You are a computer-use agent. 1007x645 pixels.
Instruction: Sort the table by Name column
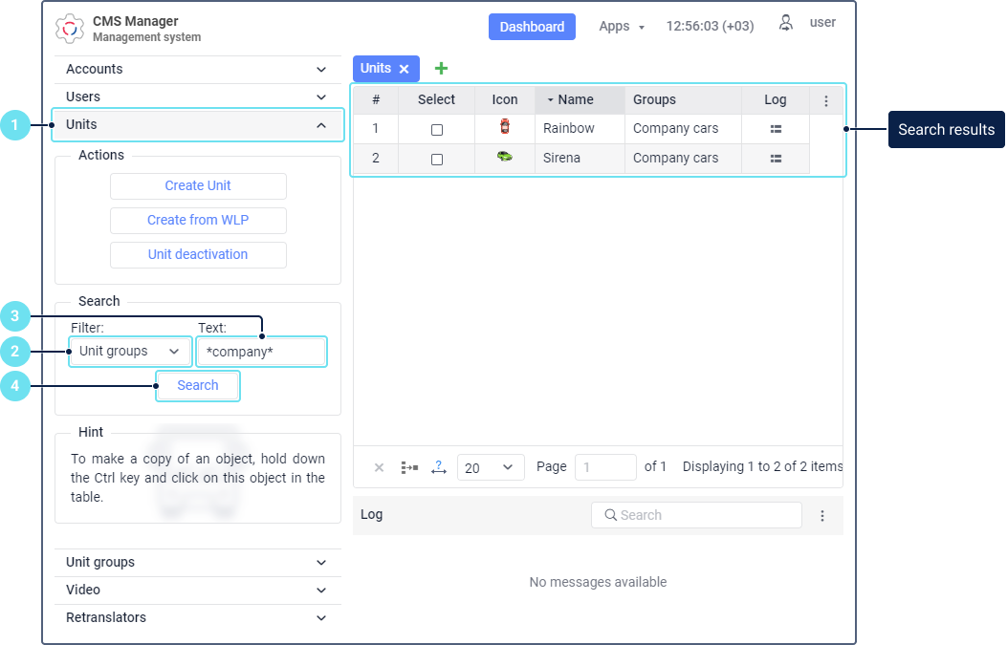point(576,99)
